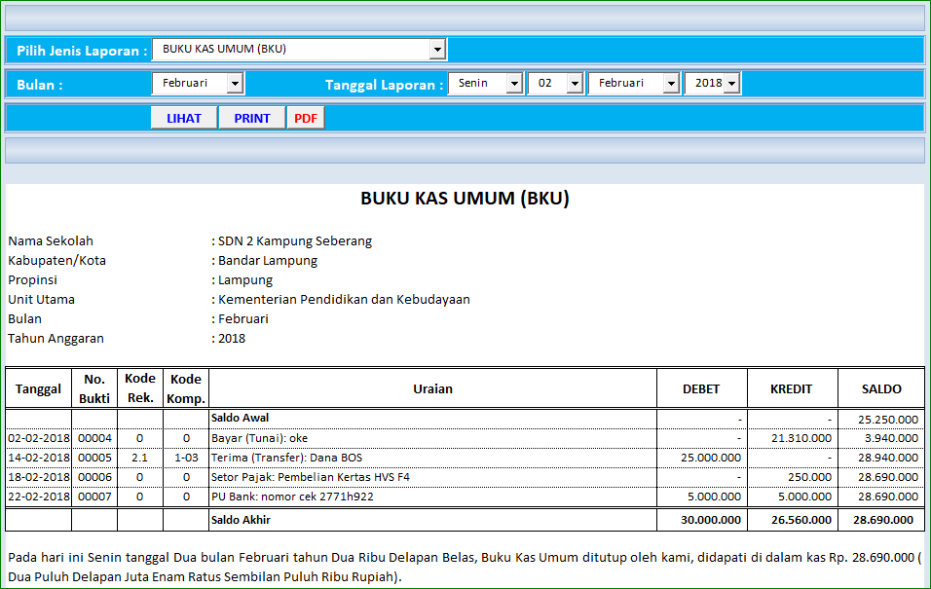This screenshot has height=589, width=931.
Task: Click total debet 30.000.000
Action: [x=711, y=520]
